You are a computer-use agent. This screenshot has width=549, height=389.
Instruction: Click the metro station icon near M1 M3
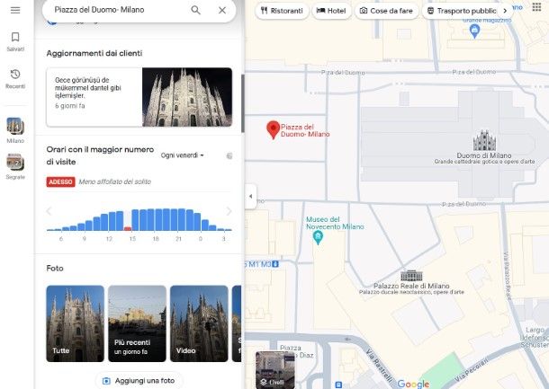[275, 264]
